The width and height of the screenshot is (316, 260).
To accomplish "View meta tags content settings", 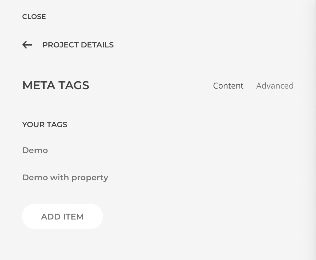I will 228,86.
